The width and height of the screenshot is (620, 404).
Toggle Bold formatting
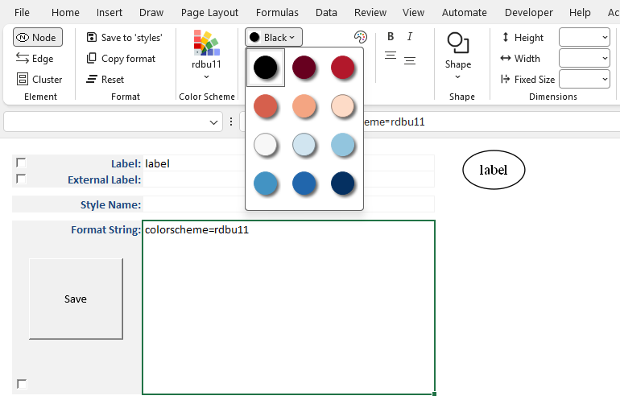click(x=391, y=37)
